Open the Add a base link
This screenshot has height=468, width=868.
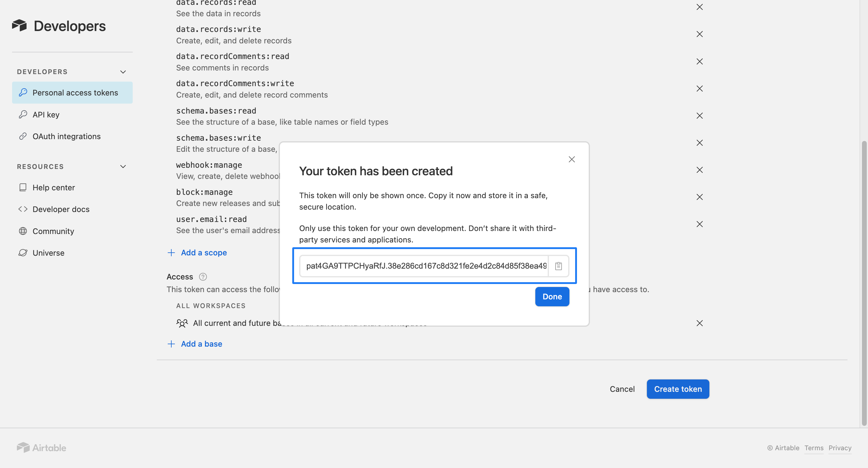pos(195,344)
